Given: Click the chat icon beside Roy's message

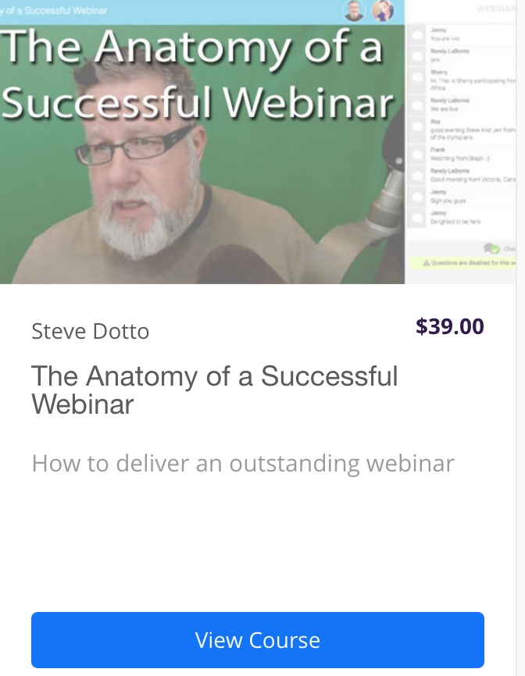Looking at the screenshot, I should 417,128.
